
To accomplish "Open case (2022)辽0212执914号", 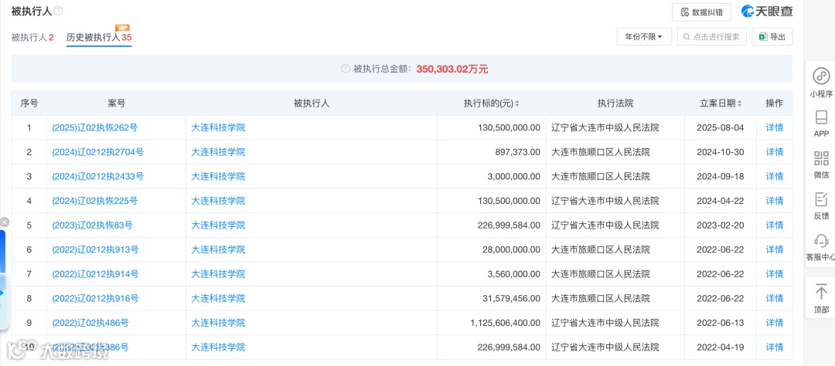I will click(95, 275).
